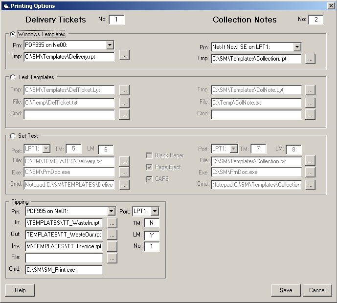Browse for the Tipping File field
Image resolution: width=337 pixels, height=303 pixels.
click(112, 258)
